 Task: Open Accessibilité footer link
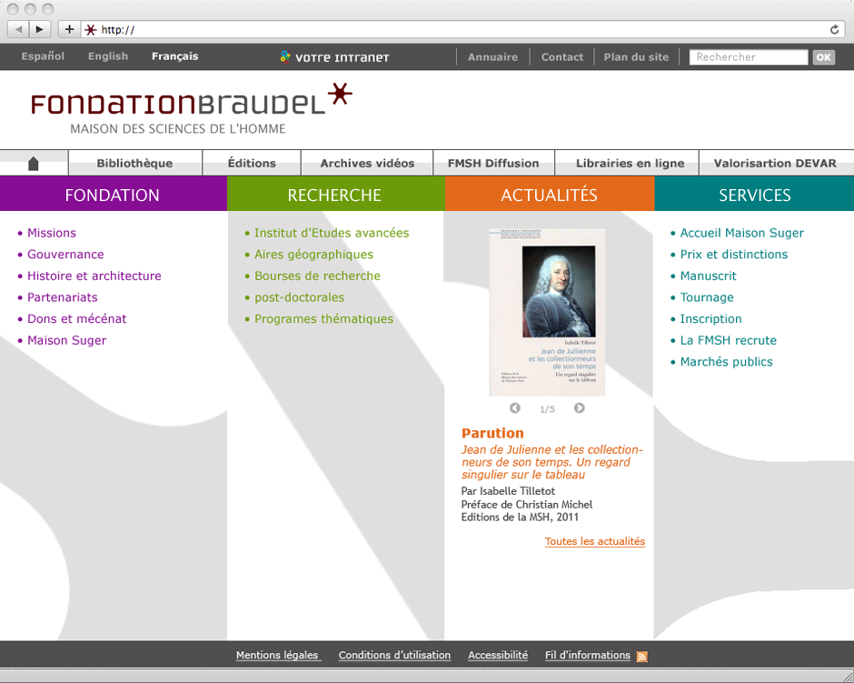coord(499,655)
